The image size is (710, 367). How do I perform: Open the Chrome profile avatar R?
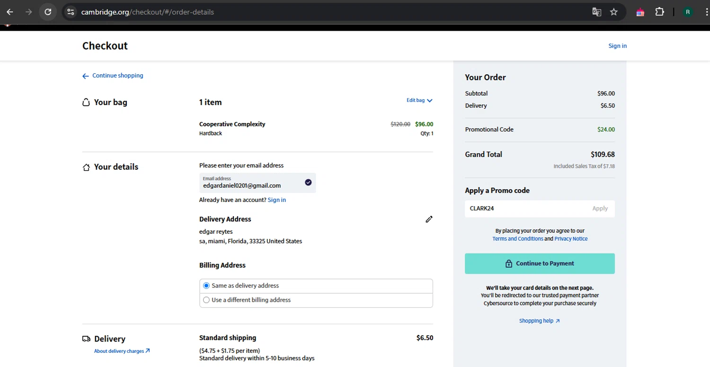click(x=688, y=12)
